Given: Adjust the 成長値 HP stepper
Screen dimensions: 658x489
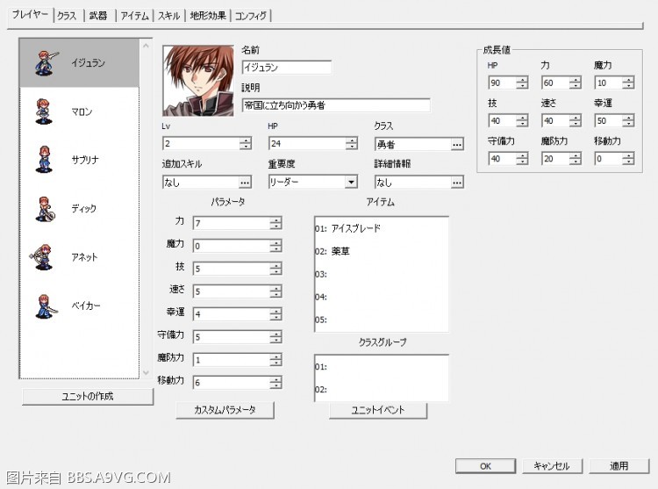Looking at the screenshot, I should [x=522, y=83].
